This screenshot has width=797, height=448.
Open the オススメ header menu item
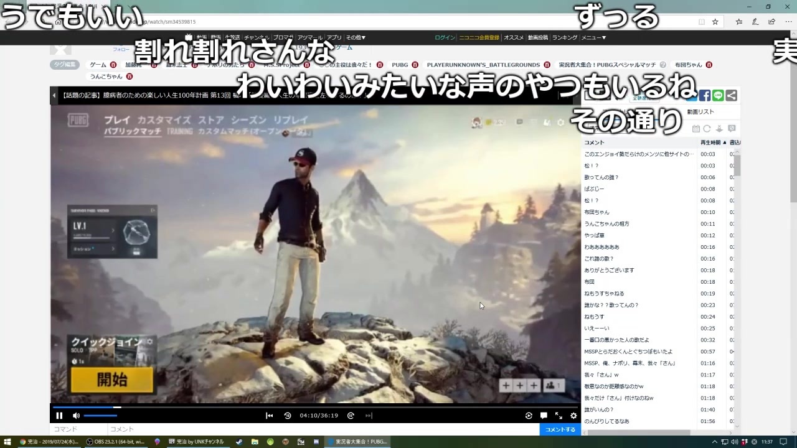514,38
